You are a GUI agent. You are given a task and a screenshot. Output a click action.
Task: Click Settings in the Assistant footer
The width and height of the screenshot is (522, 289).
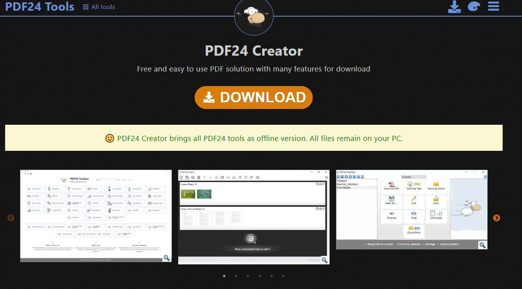click(429, 244)
